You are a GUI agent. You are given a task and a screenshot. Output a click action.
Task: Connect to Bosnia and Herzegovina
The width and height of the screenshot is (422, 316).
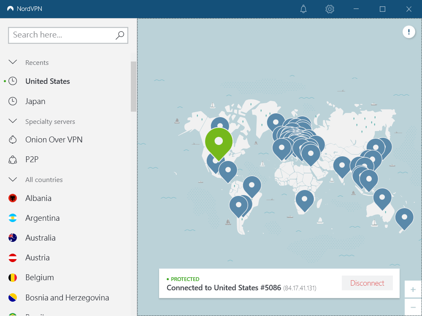tap(67, 297)
